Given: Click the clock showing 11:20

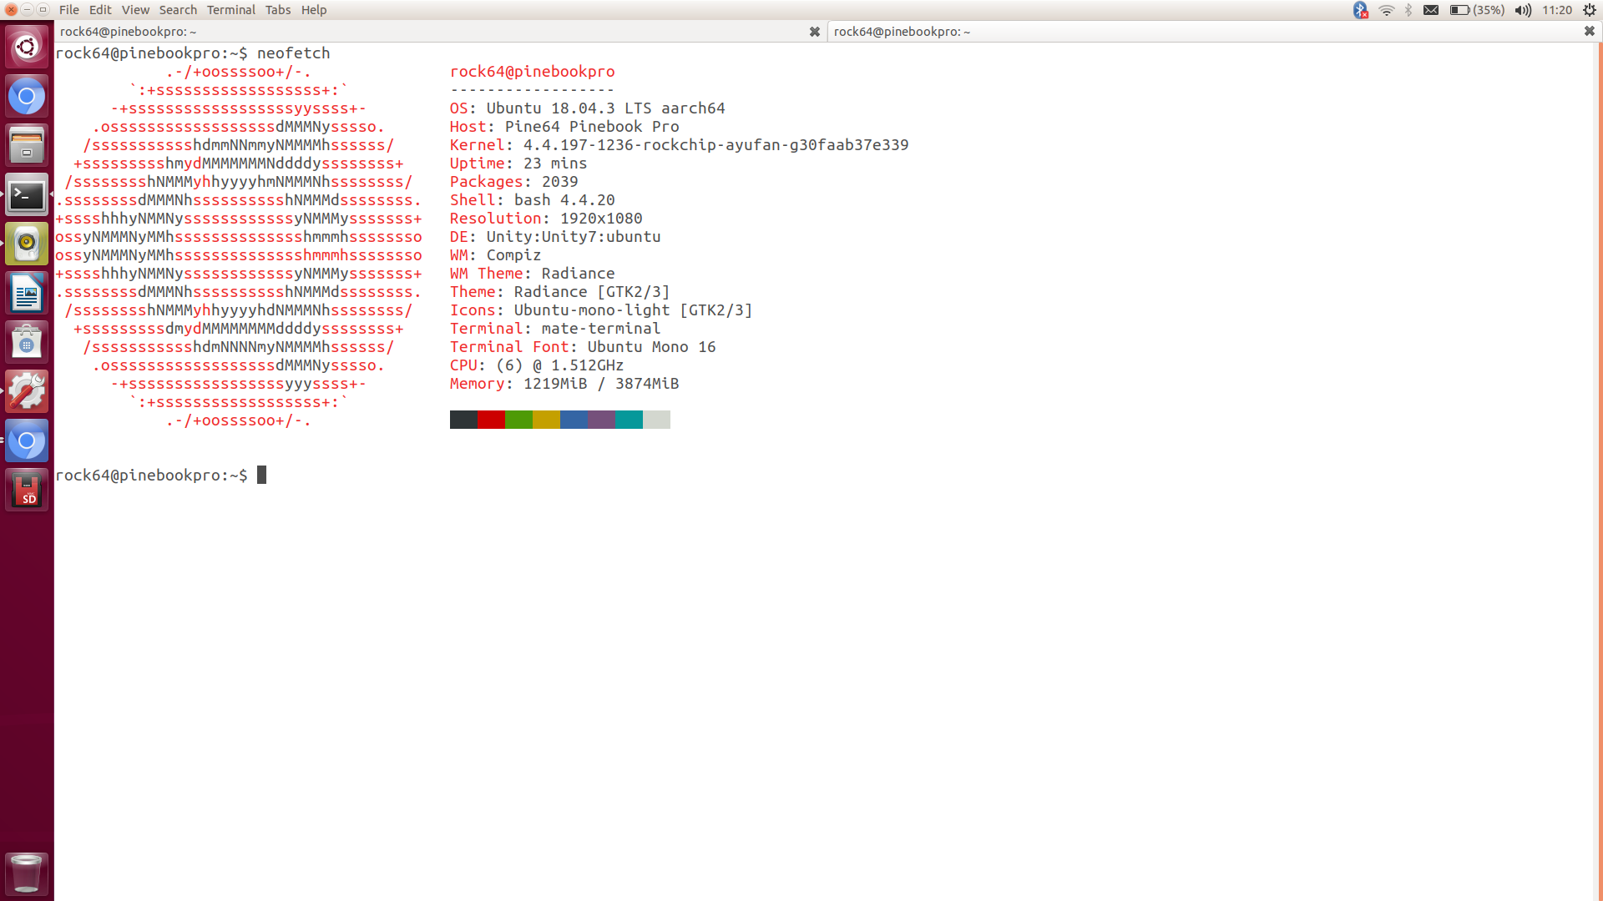Looking at the screenshot, I should click(1557, 10).
